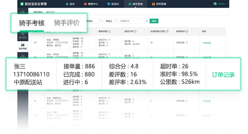Open the admin account dropdown arrow

point(227,4)
